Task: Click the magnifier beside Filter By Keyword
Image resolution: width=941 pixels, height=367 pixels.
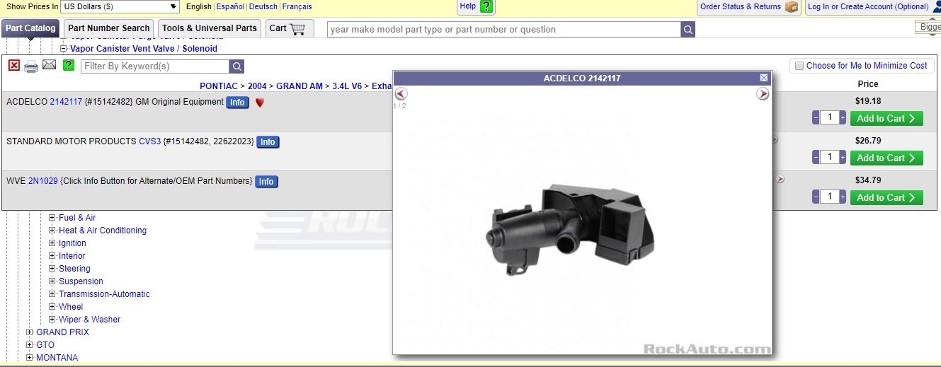Action: (236, 66)
